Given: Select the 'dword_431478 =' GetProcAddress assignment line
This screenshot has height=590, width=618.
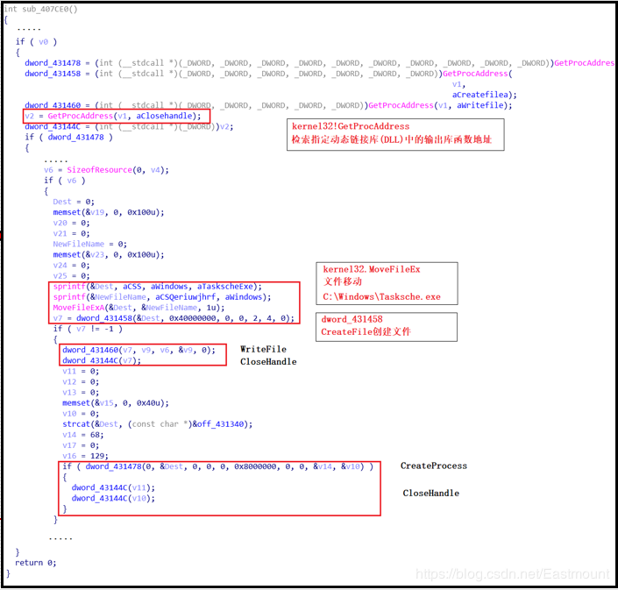Looking at the screenshot, I should (x=319, y=63).
